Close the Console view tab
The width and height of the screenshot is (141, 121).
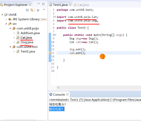coord(67,94)
